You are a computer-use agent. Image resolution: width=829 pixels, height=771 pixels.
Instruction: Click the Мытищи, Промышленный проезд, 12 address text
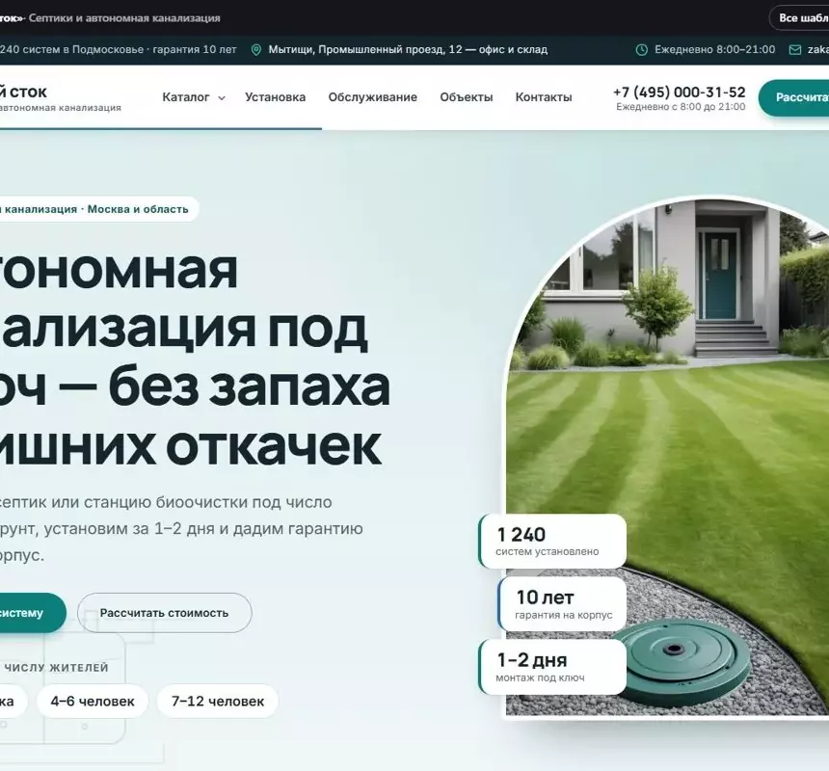coord(408,50)
